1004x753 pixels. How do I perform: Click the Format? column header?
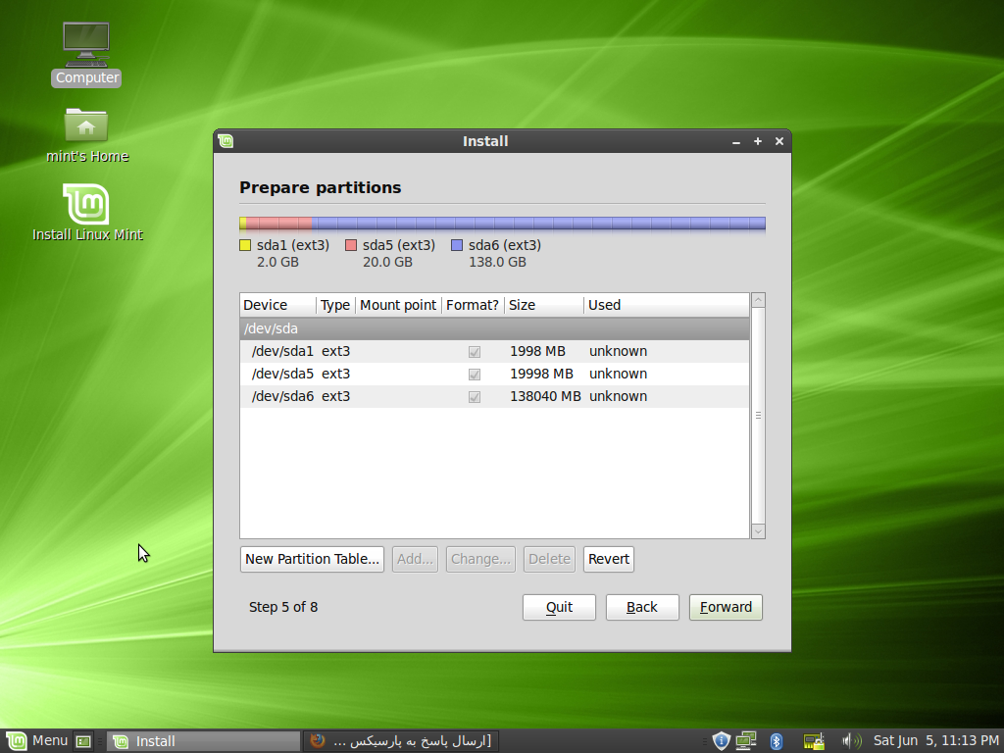click(x=473, y=305)
